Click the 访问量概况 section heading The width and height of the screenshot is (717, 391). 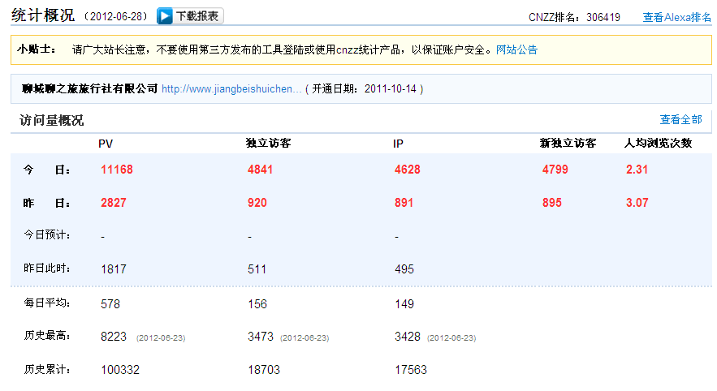(x=51, y=121)
